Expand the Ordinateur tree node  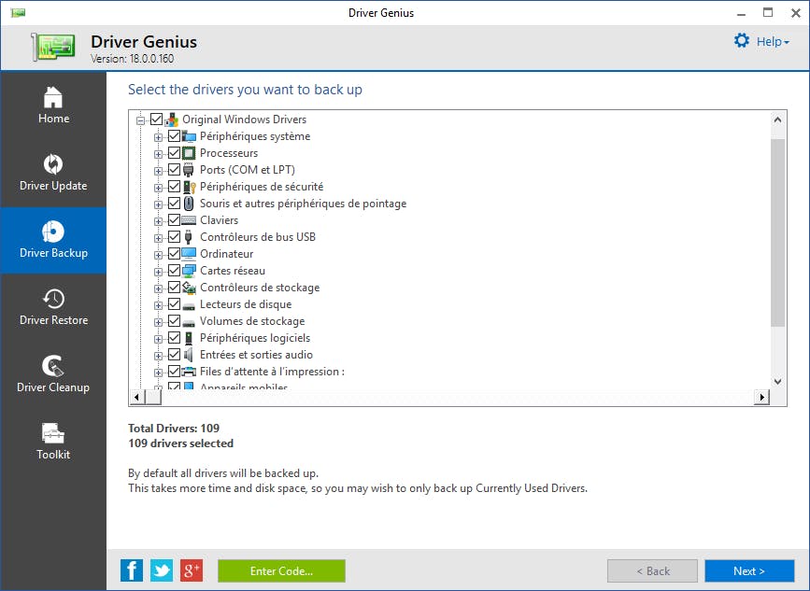158,255
